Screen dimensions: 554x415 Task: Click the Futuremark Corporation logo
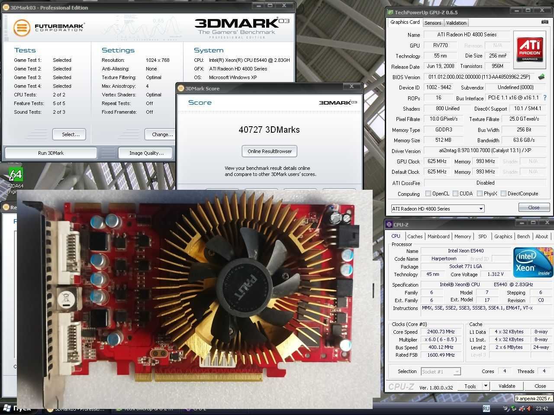49,27
